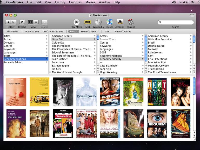
Task: Expand the Recently Added row arrow
Action: pyautogui.click(x=47, y=62)
